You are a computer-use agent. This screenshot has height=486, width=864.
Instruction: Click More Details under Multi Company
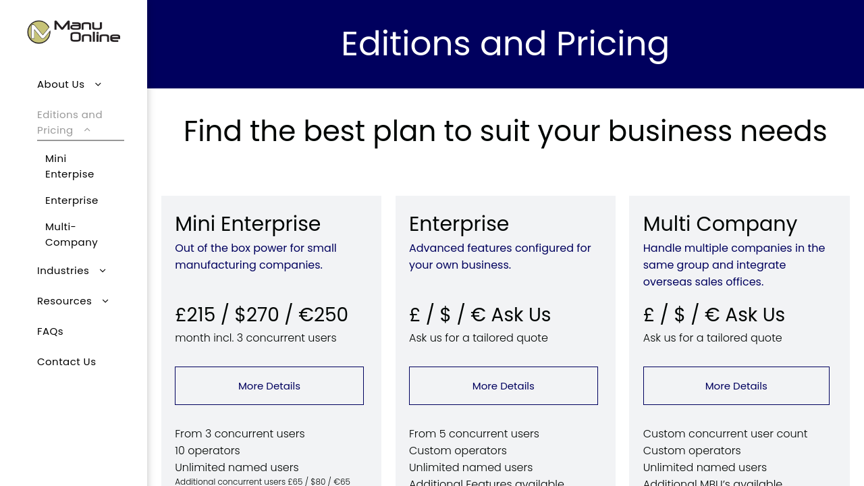pyautogui.click(x=736, y=386)
